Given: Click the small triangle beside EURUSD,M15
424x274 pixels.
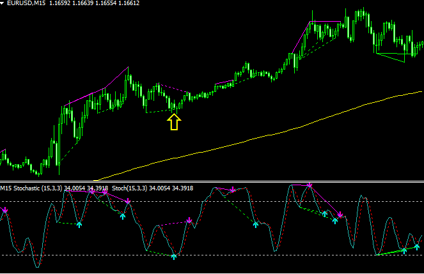Looking at the screenshot, I should click(x=2, y=3).
